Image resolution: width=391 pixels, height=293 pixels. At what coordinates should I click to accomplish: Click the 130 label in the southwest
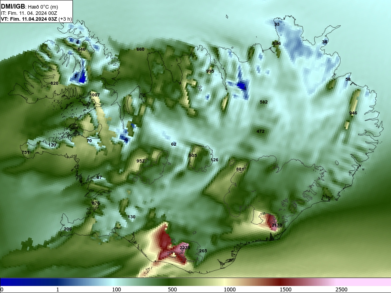pyautogui.click(x=131, y=217)
